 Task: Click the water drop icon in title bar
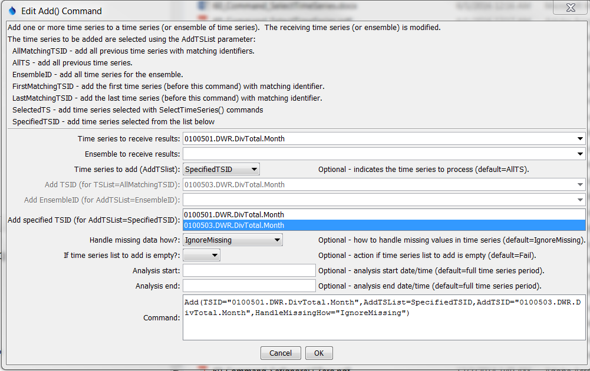12,11
